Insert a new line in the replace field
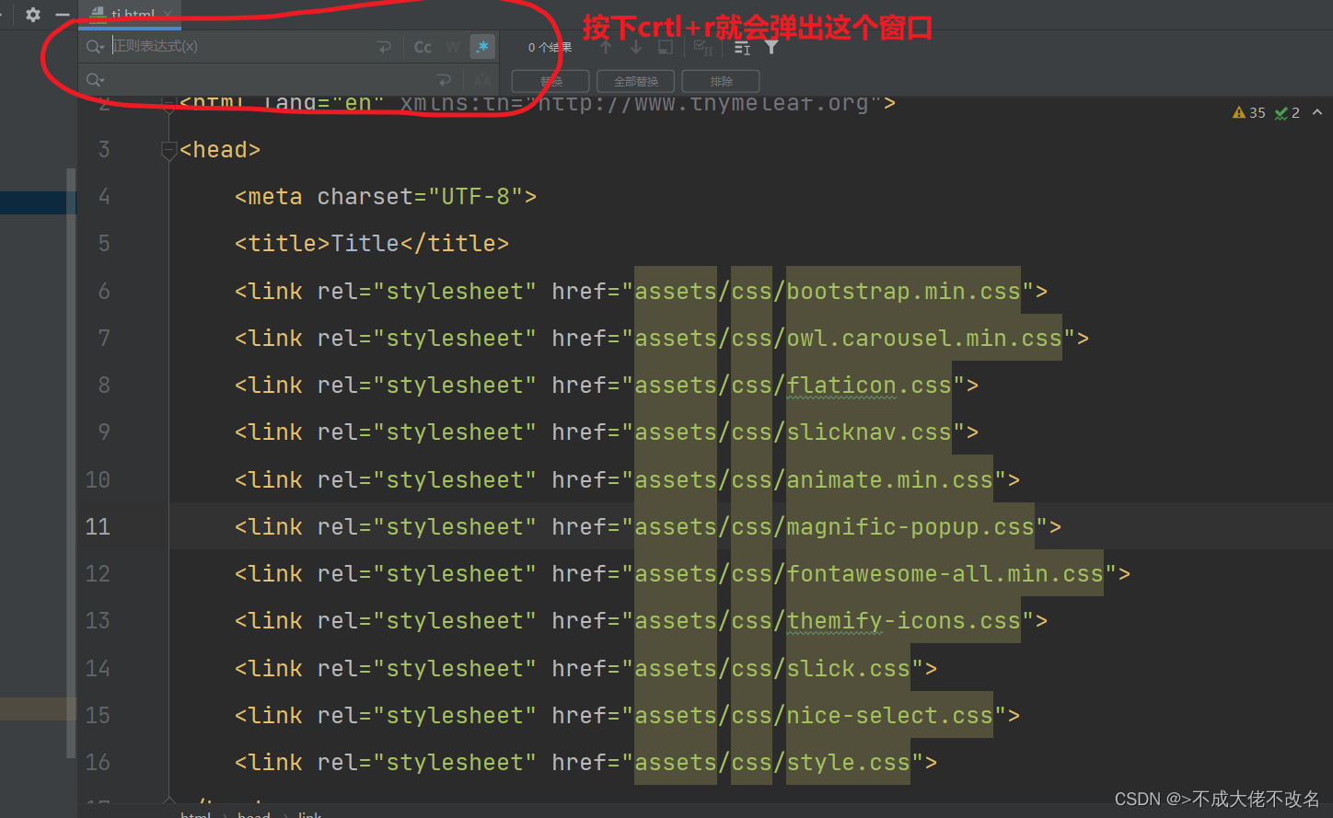1333x818 pixels. click(x=444, y=81)
